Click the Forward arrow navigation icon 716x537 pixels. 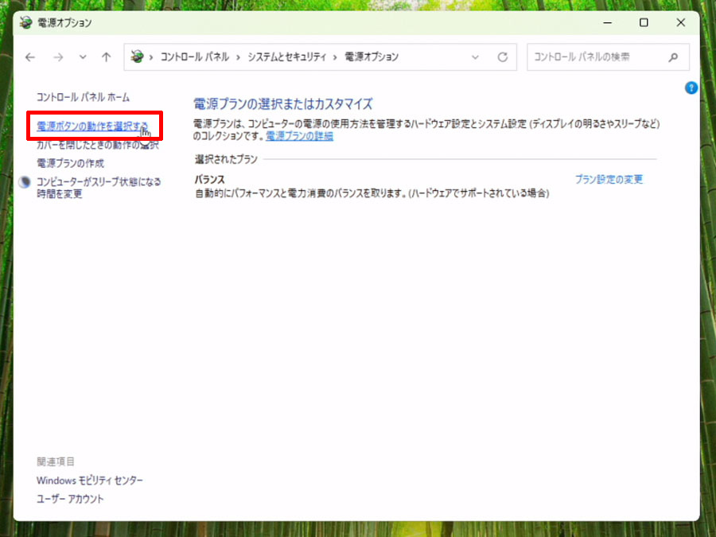(58, 57)
